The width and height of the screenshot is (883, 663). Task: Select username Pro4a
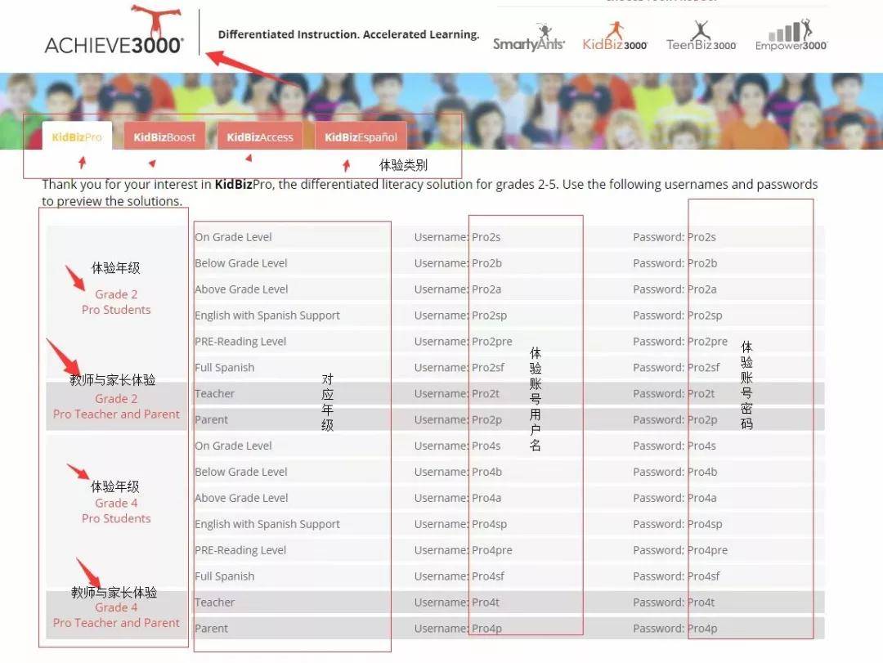tap(486, 498)
